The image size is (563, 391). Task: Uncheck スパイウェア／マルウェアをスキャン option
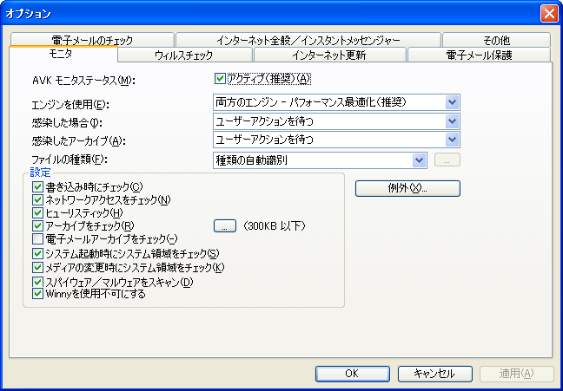[37, 282]
